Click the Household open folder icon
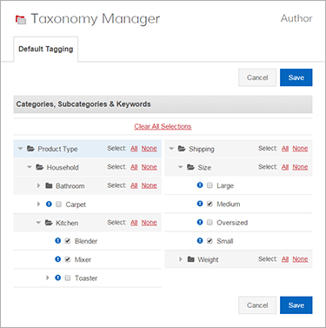The image size is (326, 328). pos(39,167)
